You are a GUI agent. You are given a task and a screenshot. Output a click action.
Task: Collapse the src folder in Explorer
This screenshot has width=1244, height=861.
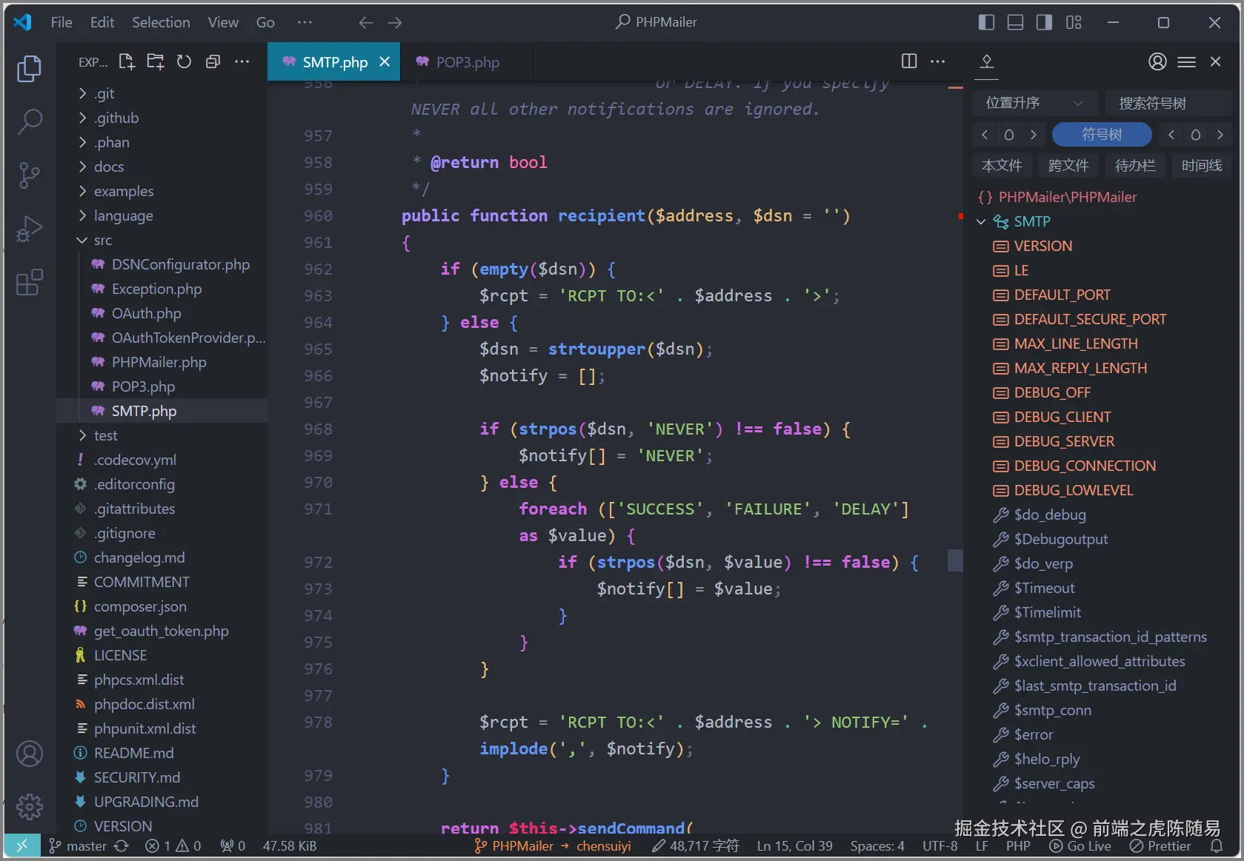point(82,240)
